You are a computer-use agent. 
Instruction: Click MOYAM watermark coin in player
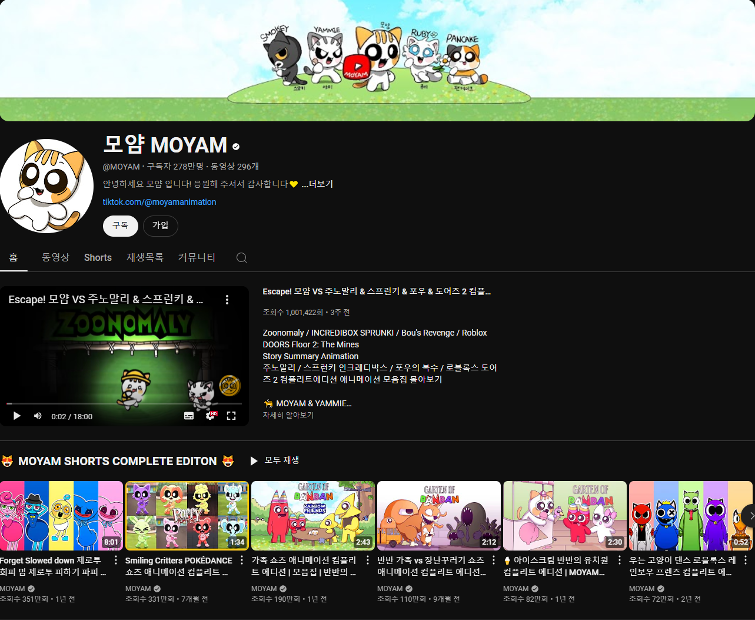(x=230, y=386)
